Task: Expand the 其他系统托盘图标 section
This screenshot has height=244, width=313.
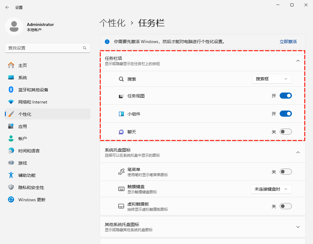Action: pos(298,227)
